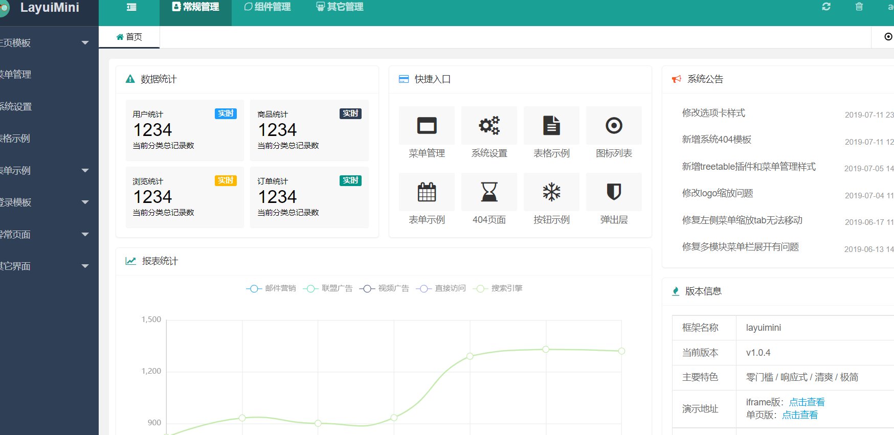Click the report statistics line chart icon

point(131,261)
